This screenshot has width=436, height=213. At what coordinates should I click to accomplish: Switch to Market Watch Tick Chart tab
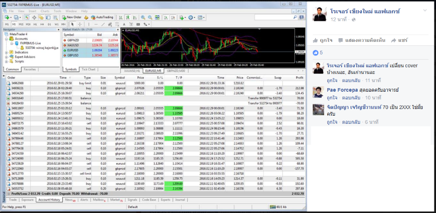coord(88,69)
